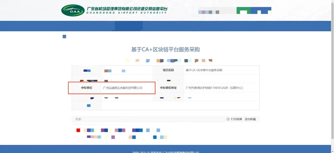
Task: Select the 中标单位地址 label cell
Action: click(168, 88)
